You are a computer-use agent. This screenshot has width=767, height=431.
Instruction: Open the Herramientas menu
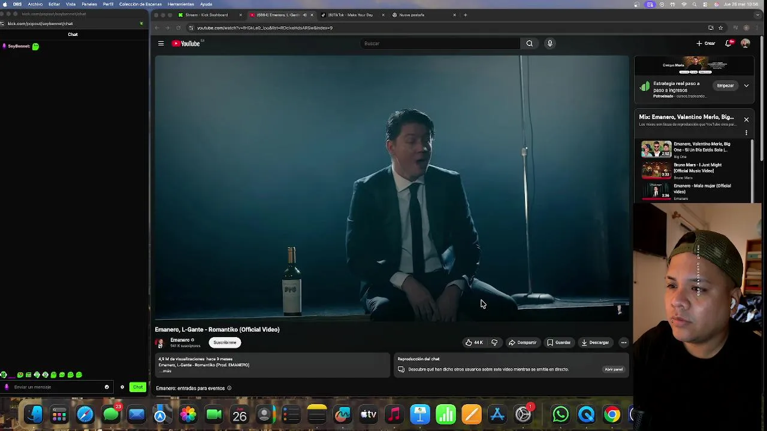click(x=181, y=4)
